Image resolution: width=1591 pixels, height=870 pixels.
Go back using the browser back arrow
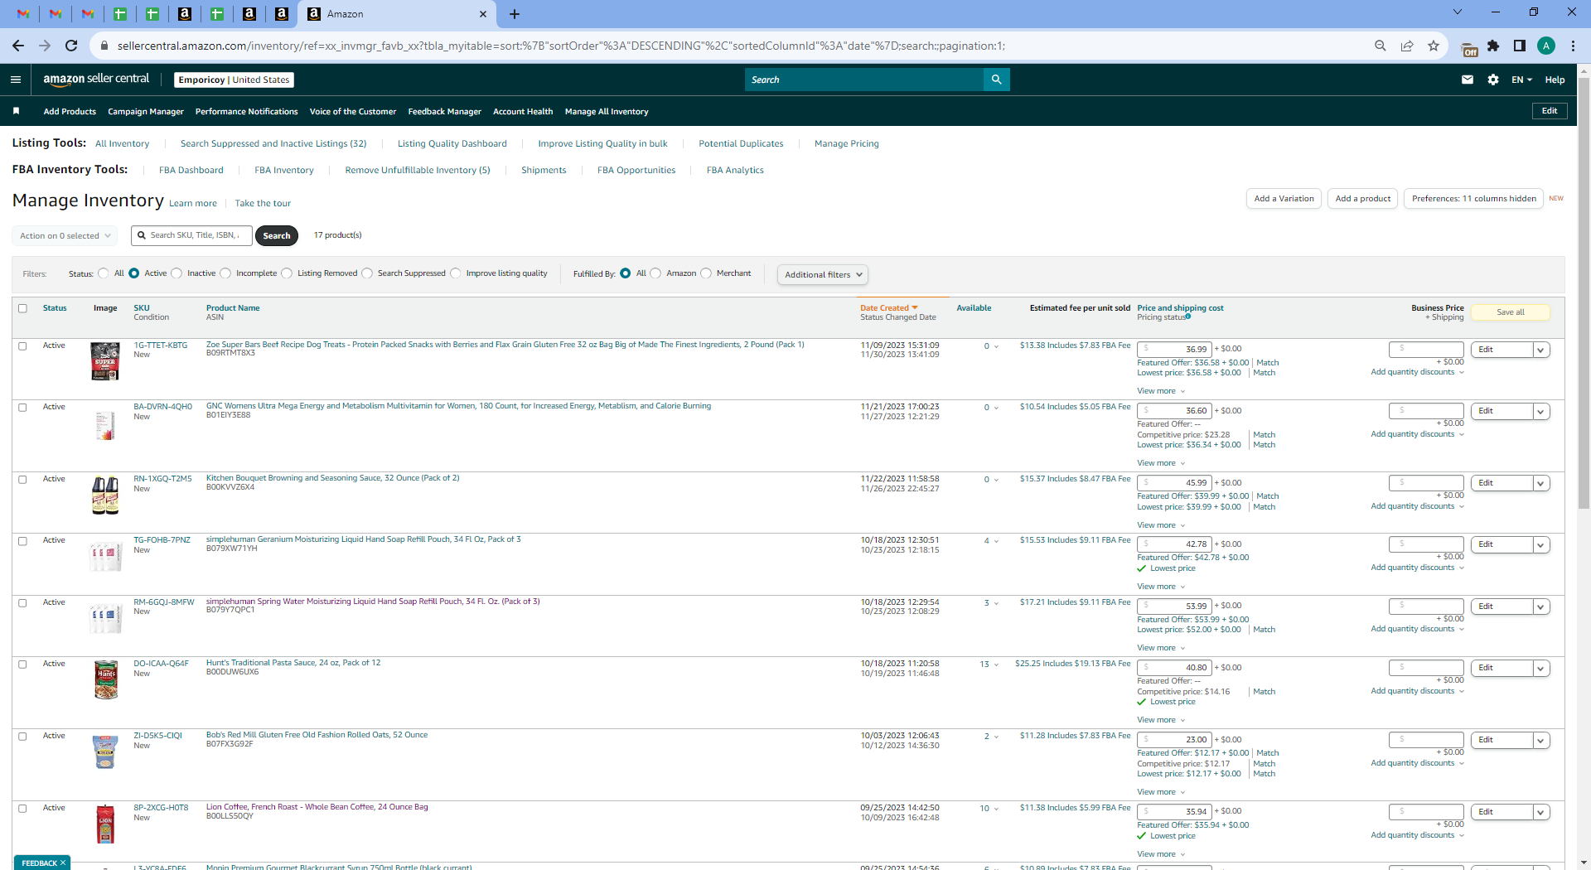click(x=18, y=46)
